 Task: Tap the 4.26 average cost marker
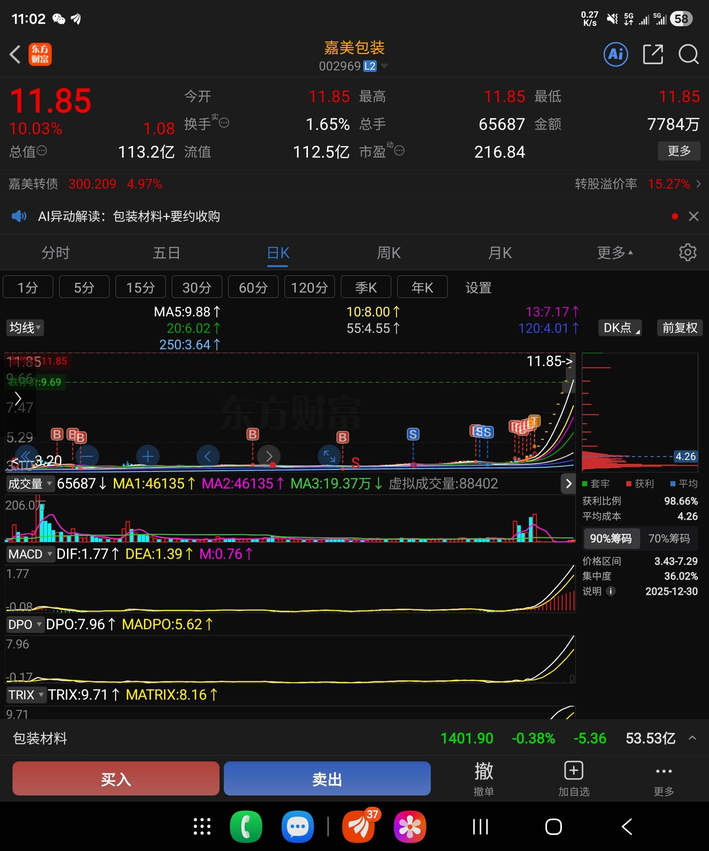pyautogui.click(x=686, y=456)
